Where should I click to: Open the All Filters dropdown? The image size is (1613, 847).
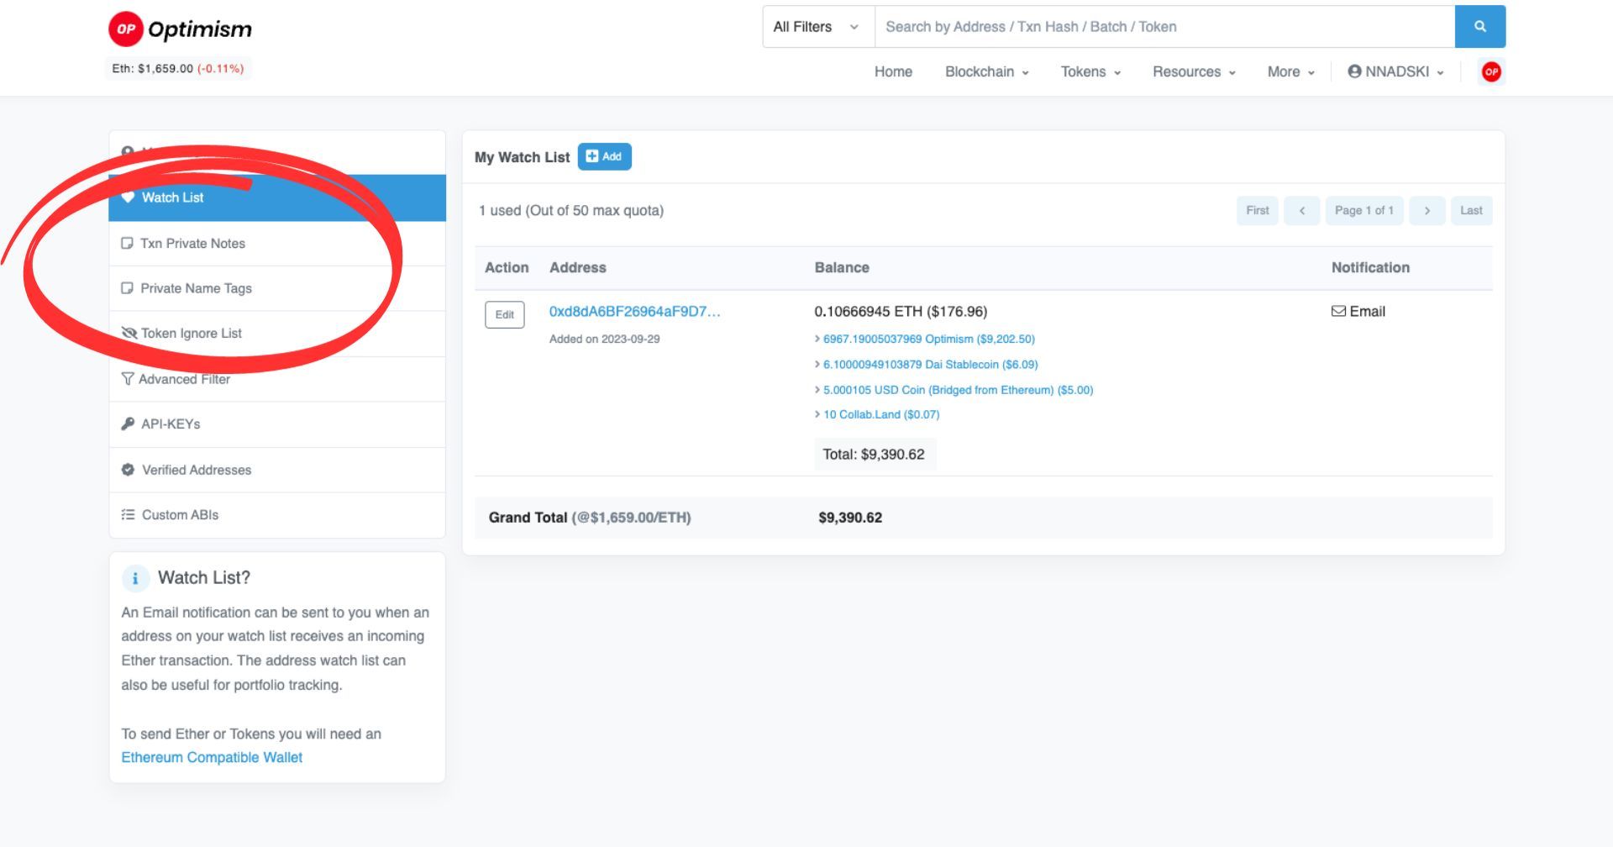818,27
